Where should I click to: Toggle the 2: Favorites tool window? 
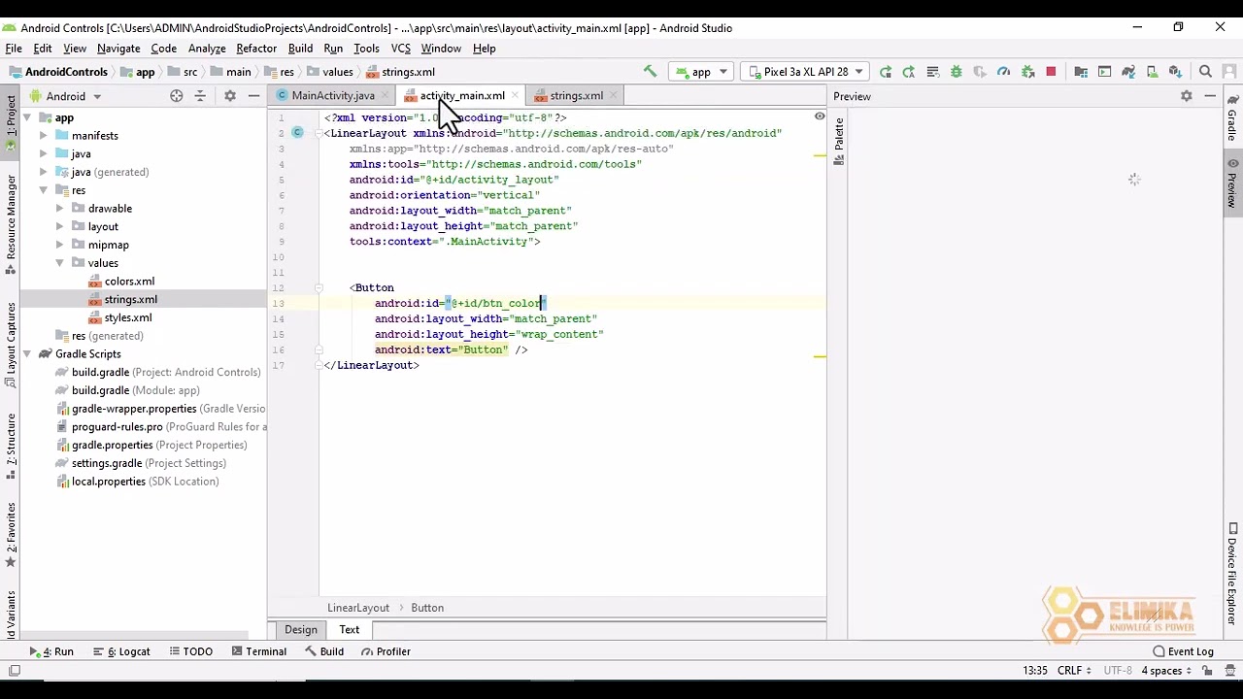tap(11, 533)
